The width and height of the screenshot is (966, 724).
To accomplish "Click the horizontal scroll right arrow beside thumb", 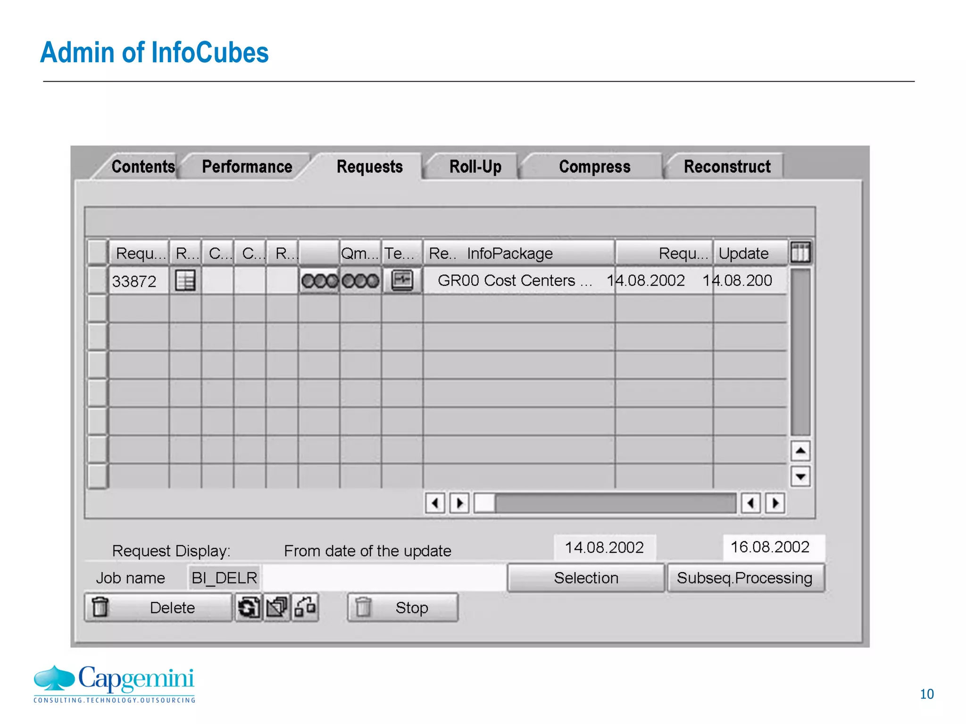I will pos(459,503).
